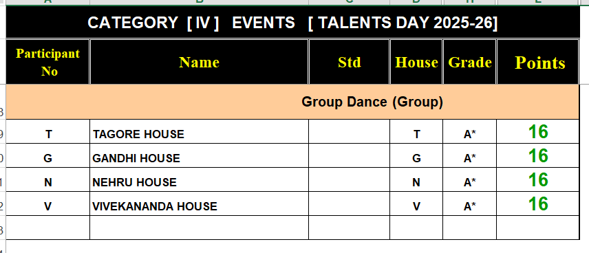Click the House header cell
The width and height of the screenshot is (589, 253).
(416, 62)
